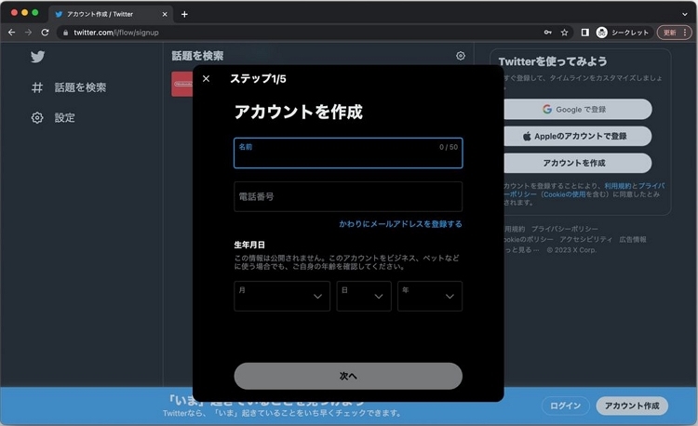Open new tab with plus icon
Screen dimensions: 698x426
tap(184, 14)
